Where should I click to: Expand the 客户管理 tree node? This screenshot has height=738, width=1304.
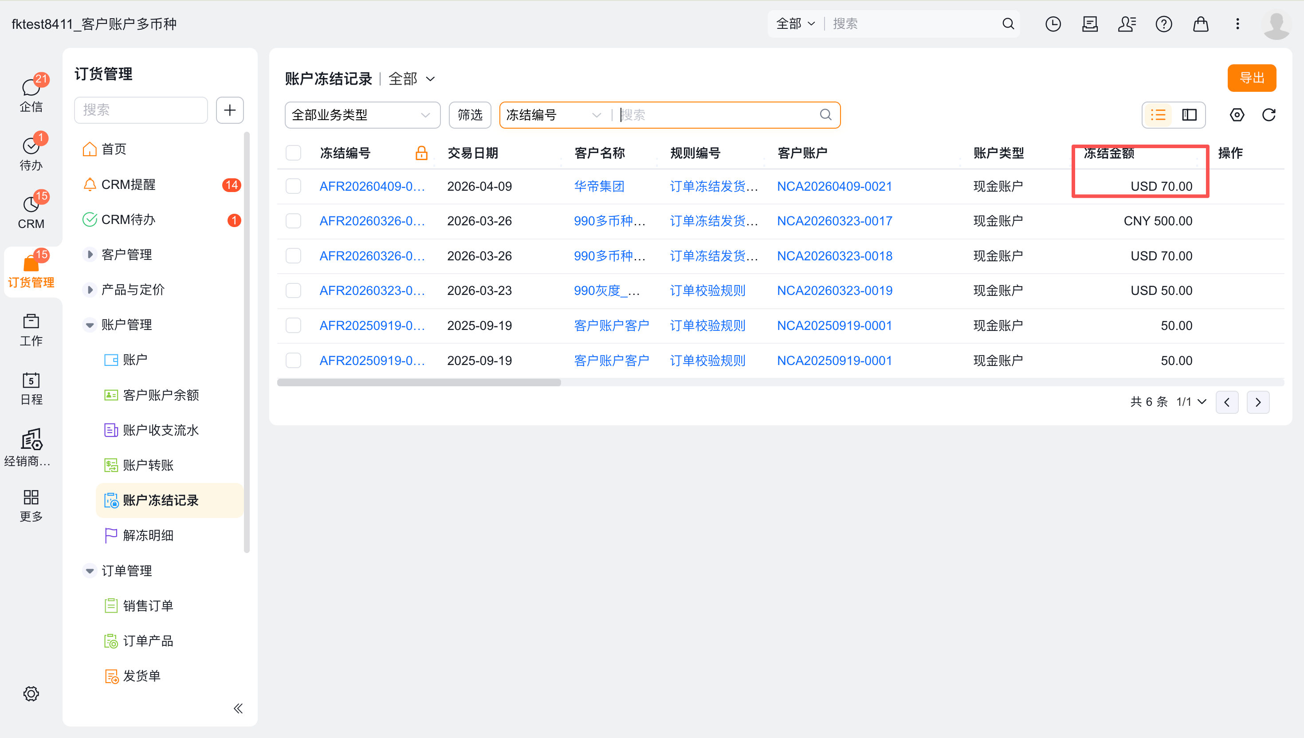[90, 255]
